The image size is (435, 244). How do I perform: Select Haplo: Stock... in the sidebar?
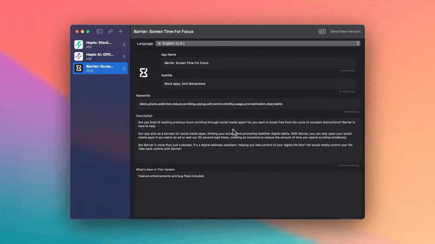pos(100,44)
